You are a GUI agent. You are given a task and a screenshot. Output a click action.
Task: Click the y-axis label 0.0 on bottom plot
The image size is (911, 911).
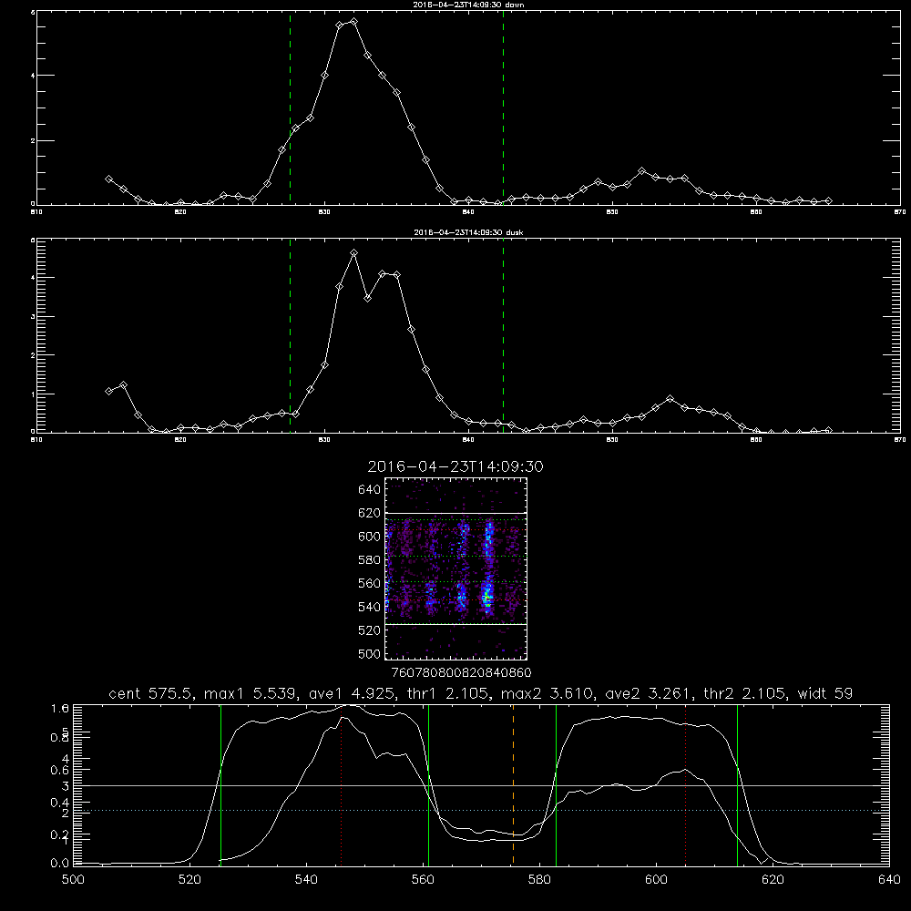[60, 864]
